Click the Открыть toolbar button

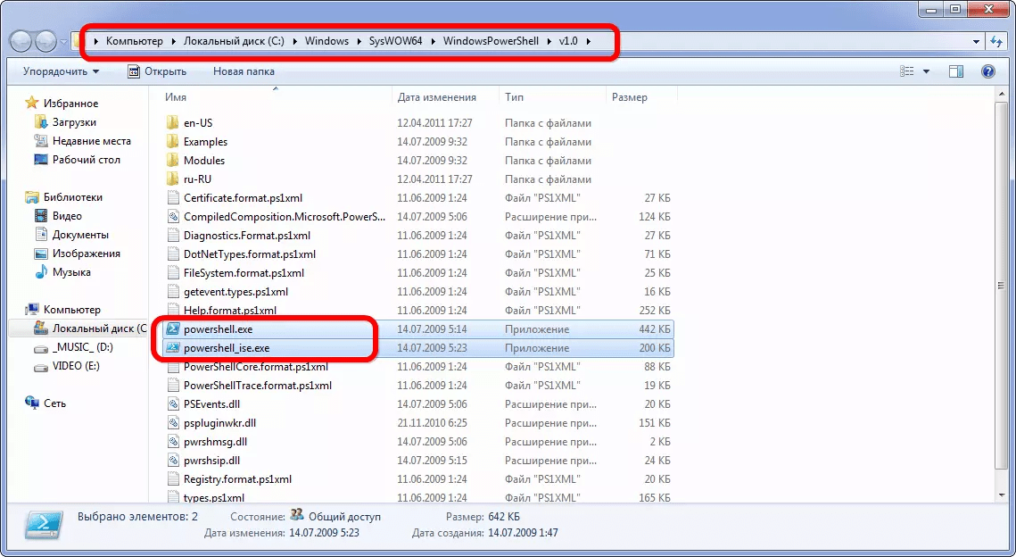point(158,71)
